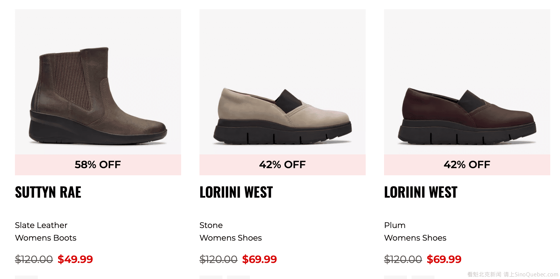Click the $49.99 sale price
The width and height of the screenshot is (560, 279).
[x=75, y=259]
